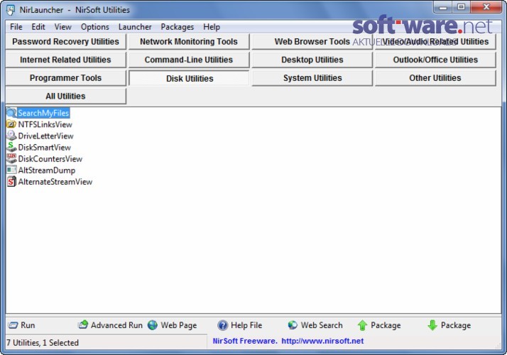
Task: Select AltStreamDump in the list
Action: [47, 170]
